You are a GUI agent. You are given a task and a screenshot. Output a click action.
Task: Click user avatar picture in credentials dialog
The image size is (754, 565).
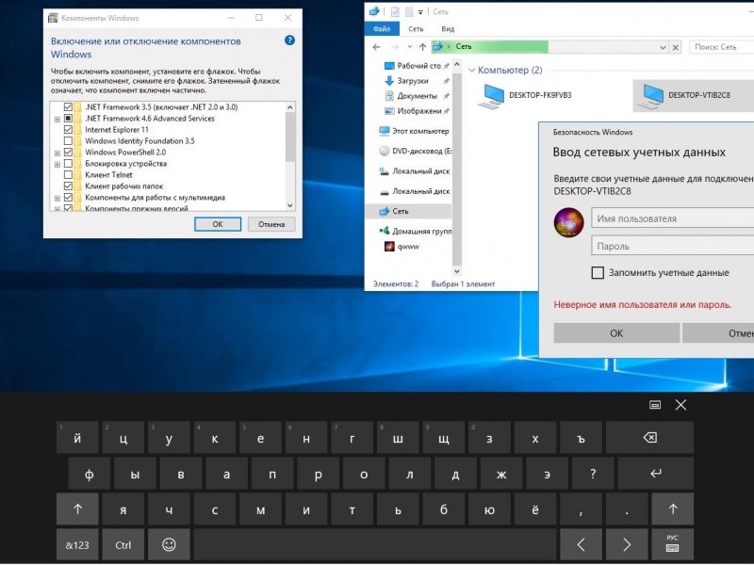[x=568, y=222]
